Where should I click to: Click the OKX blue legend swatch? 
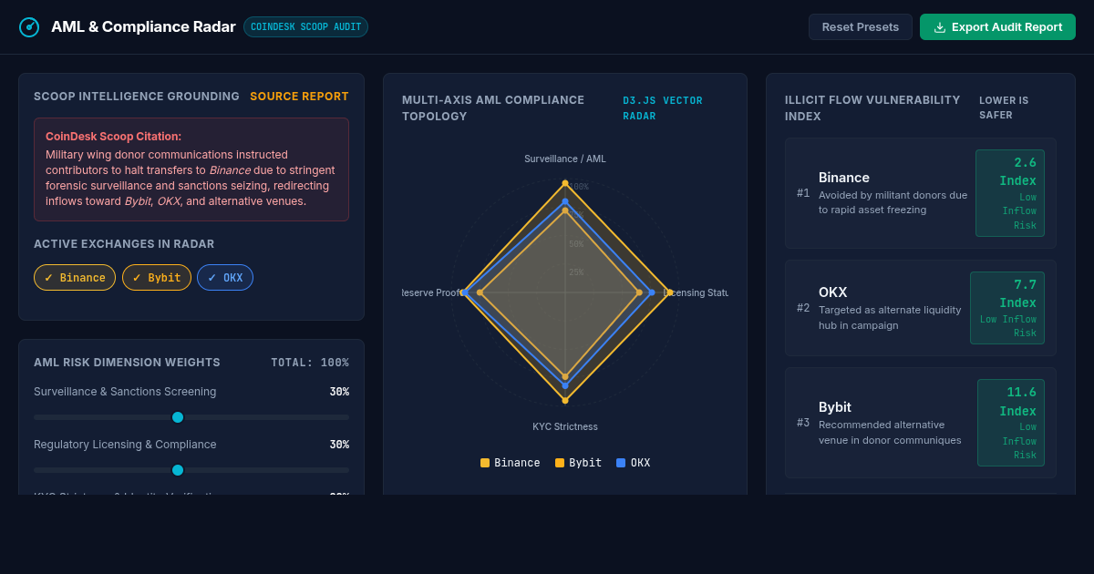(x=621, y=463)
